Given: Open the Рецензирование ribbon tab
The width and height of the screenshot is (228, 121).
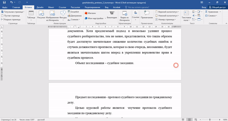Looking at the screenshot, I should click(x=93, y=7).
